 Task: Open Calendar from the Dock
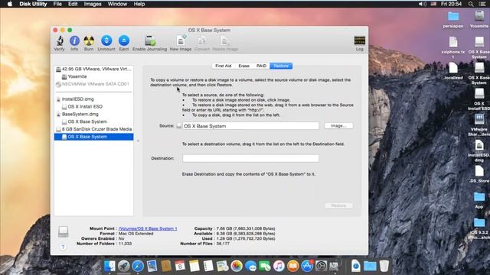point(180,266)
